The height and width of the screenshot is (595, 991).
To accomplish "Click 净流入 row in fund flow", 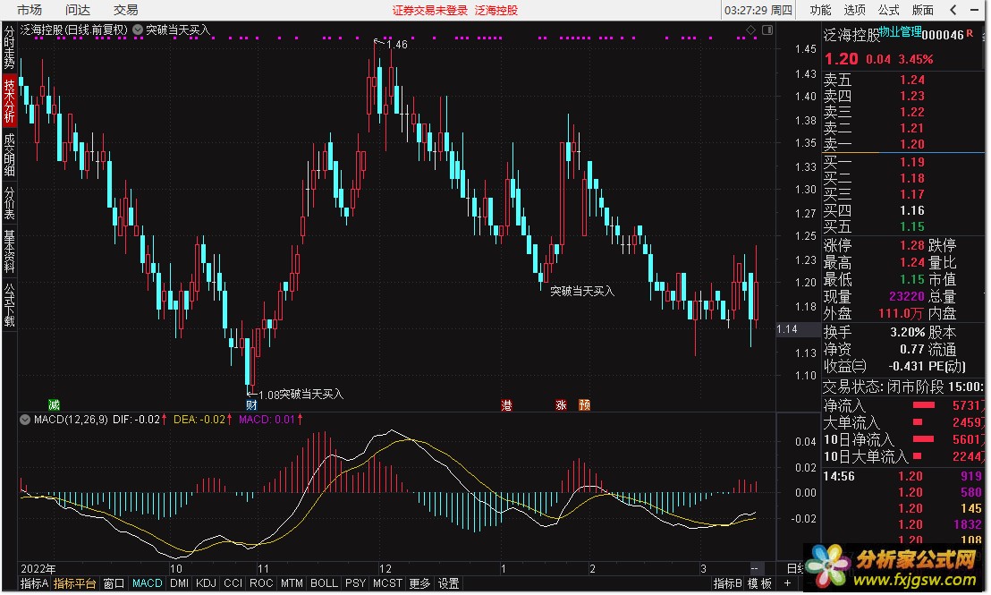I will [x=904, y=405].
